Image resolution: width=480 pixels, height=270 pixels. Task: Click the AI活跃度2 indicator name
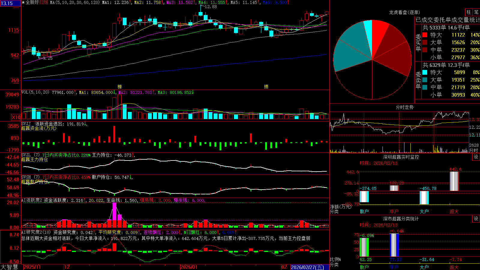point(32,200)
